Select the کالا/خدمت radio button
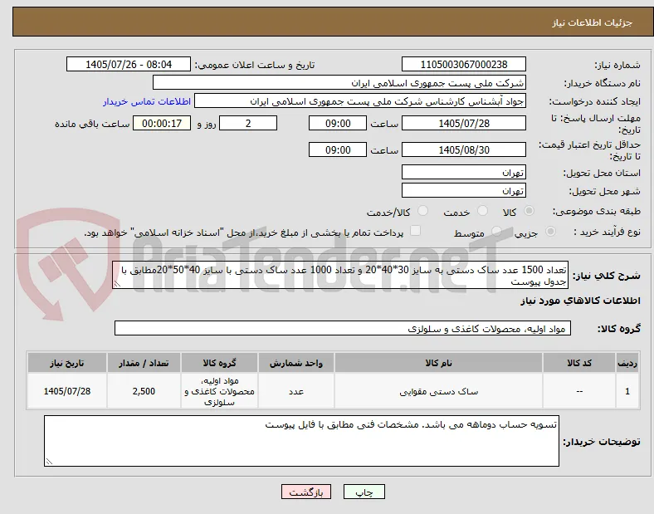This screenshot has width=654, height=514. click(x=423, y=211)
